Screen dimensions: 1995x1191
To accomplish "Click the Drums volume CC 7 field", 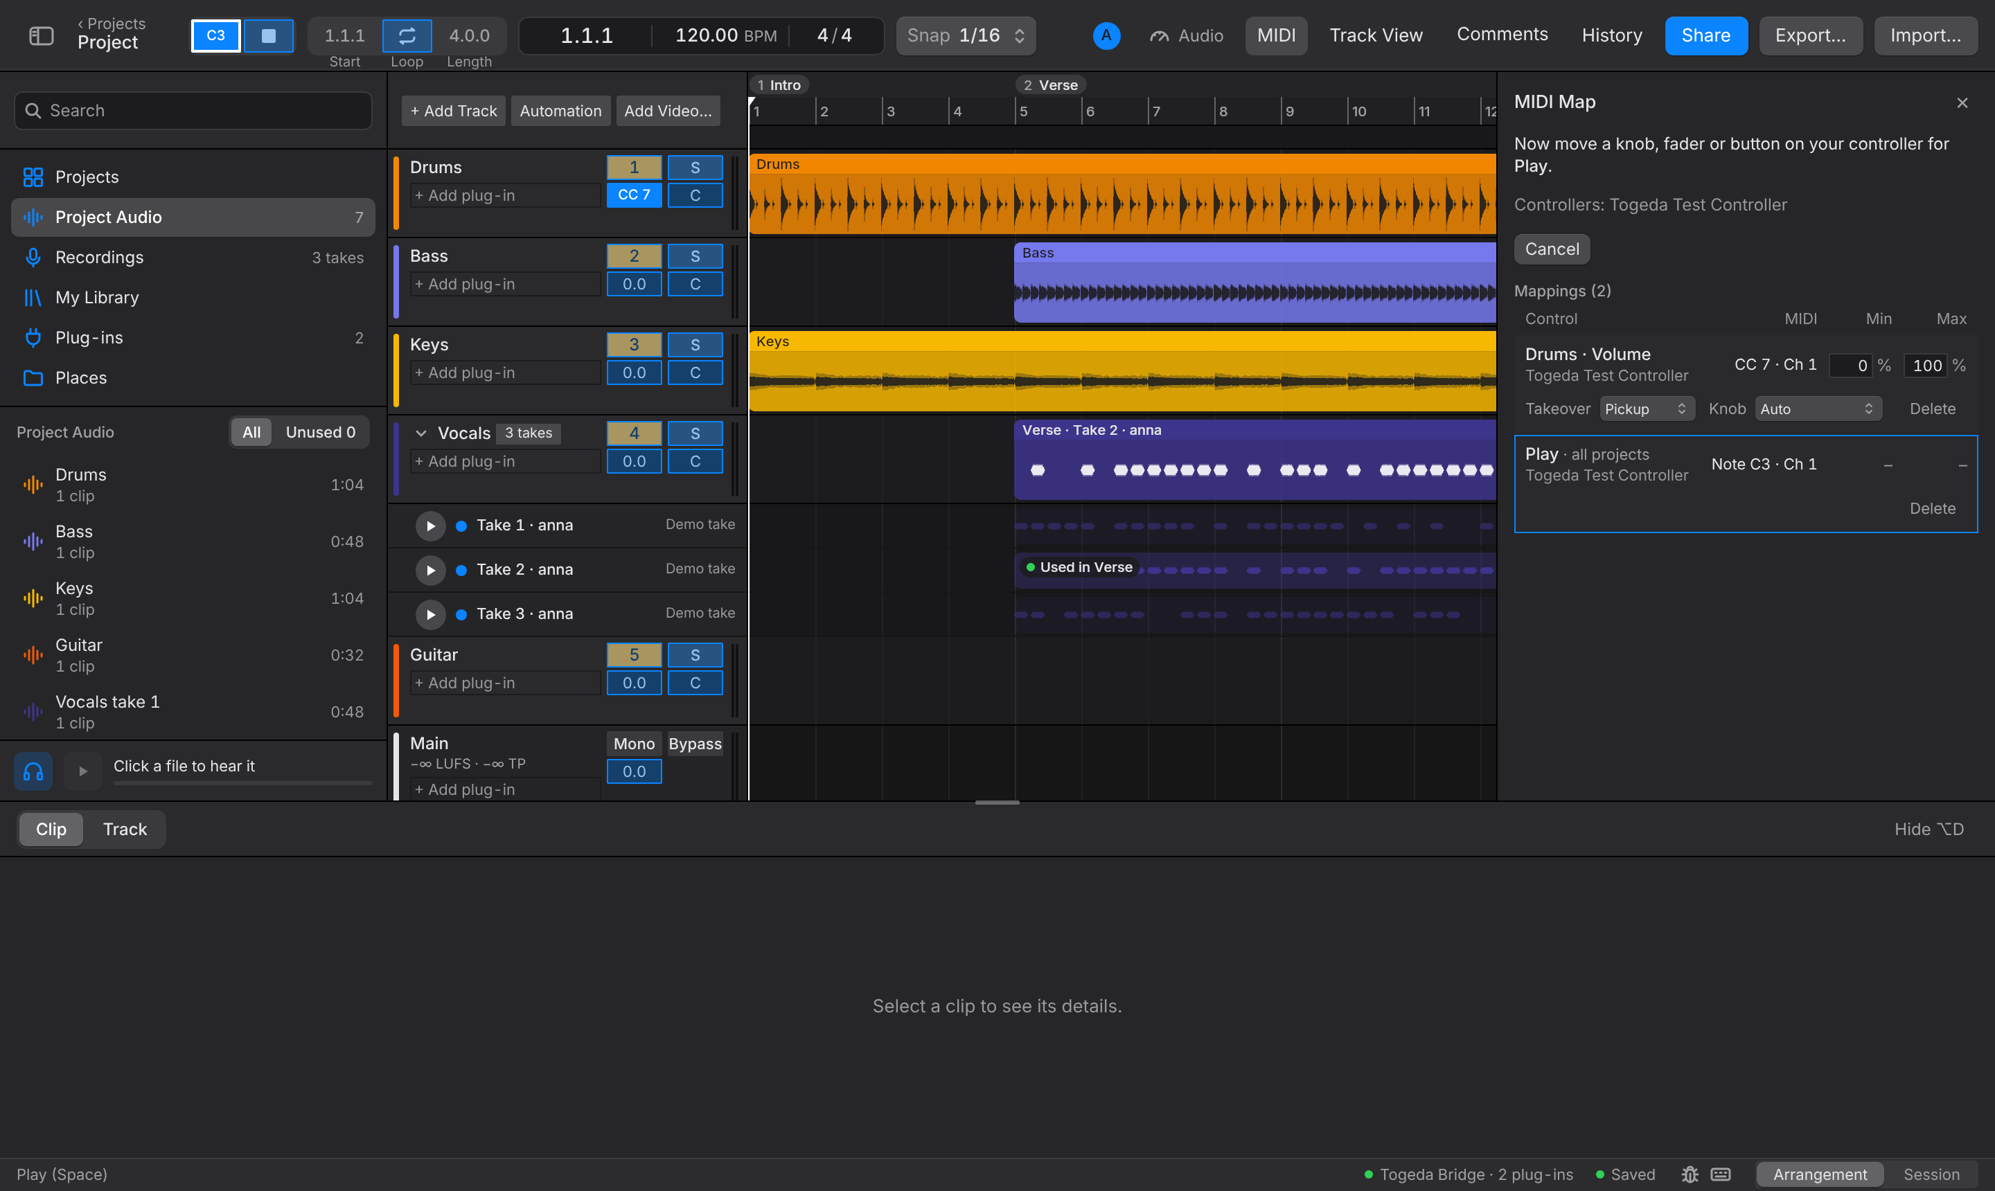I will (x=633, y=195).
